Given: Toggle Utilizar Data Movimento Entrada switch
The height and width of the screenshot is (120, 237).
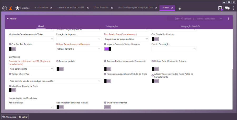Looking at the screenshot, I should coord(155,69).
